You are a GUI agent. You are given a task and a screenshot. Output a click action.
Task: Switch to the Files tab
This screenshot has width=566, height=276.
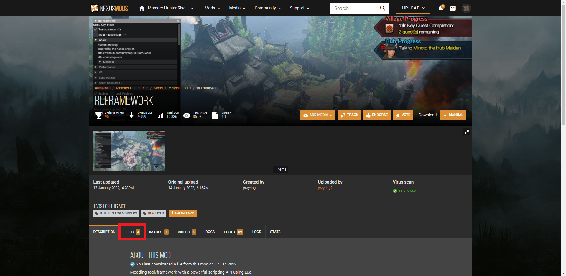tap(132, 232)
